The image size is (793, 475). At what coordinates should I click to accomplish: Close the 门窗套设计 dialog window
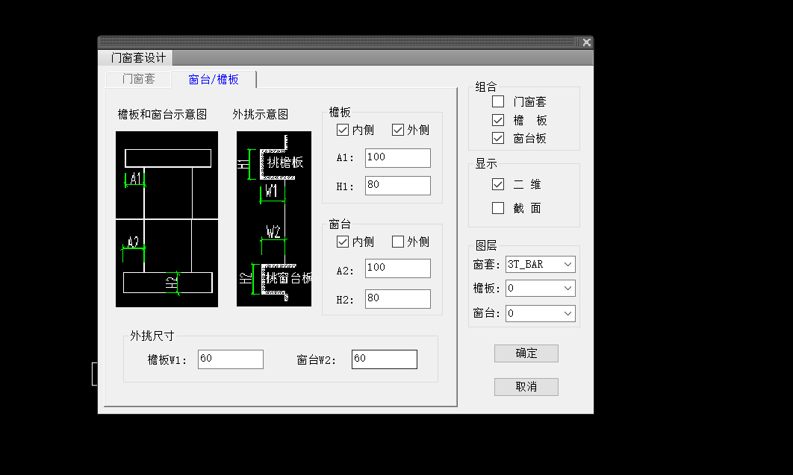pos(586,43)
